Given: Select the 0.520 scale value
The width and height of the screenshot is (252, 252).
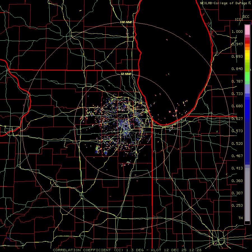Looking at the screenshot, I should tap(237, 143).
